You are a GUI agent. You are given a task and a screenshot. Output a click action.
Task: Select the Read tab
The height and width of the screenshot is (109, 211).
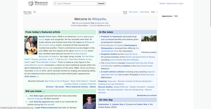click(125, 12)
